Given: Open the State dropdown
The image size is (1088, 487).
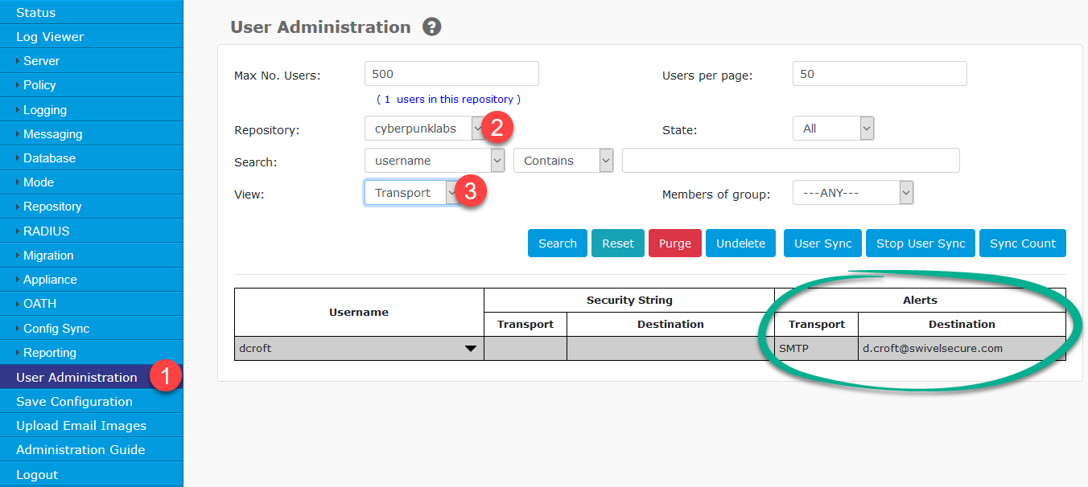Looking at the screenshot, I should point(833,129).
